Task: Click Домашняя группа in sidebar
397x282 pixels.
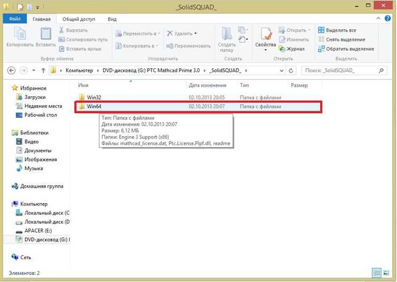Action: click(x=41, y=186)
